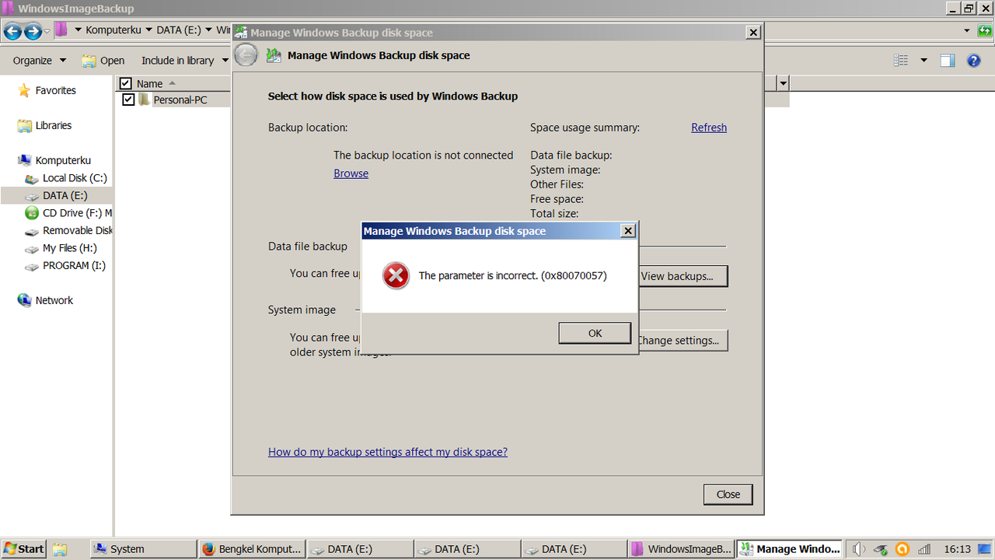Select Libraries in the navigation pane

click(x=54, y=125)
